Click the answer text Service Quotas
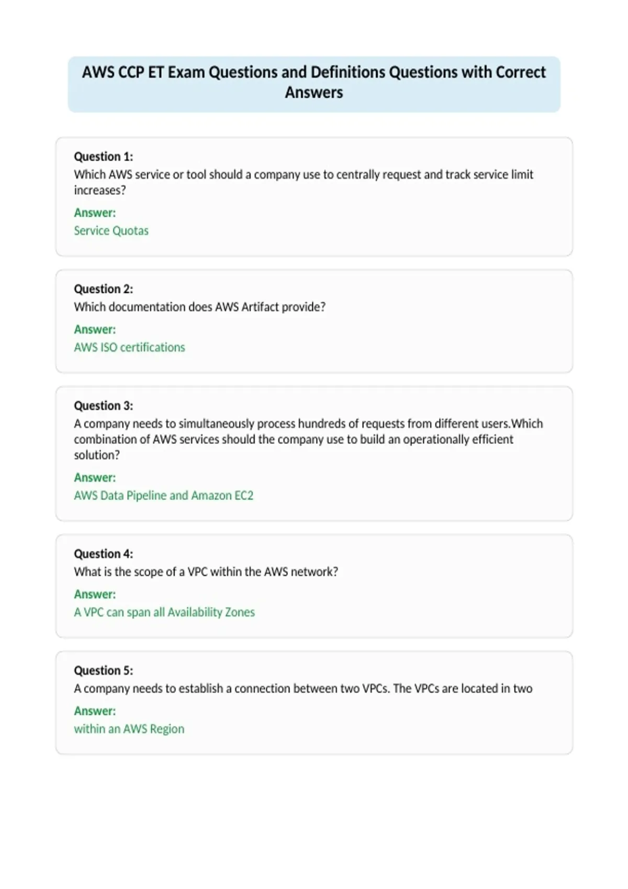The width and height of the screenshot is (628, 889). [111, 231]
